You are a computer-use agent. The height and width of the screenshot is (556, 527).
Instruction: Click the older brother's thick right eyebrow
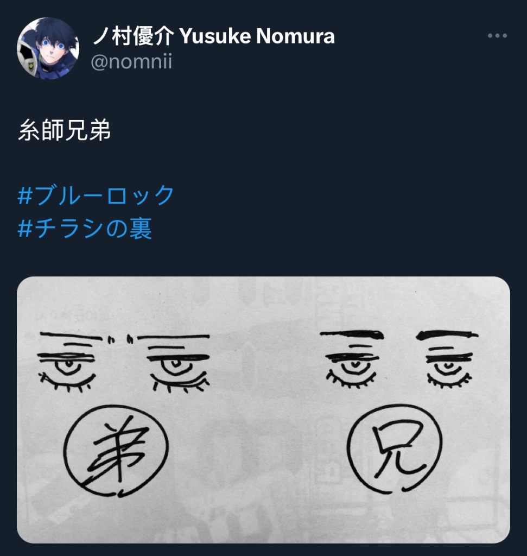point(447,334)
